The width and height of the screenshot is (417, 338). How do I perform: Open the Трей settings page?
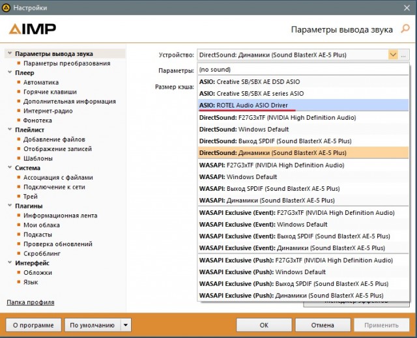(x=31, y=197)
